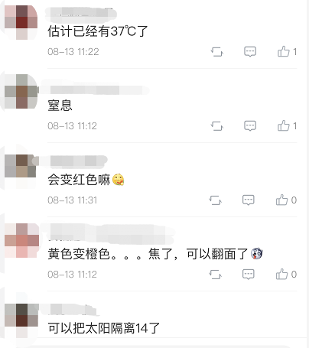Open username above 会变红色嘛 comment
The height and width of the screenshot is (348, 309).
(x=78, y=161)
